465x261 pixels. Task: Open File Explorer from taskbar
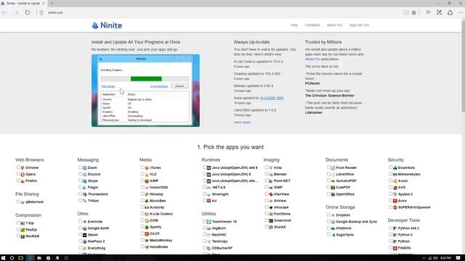[x=39, y=258]
